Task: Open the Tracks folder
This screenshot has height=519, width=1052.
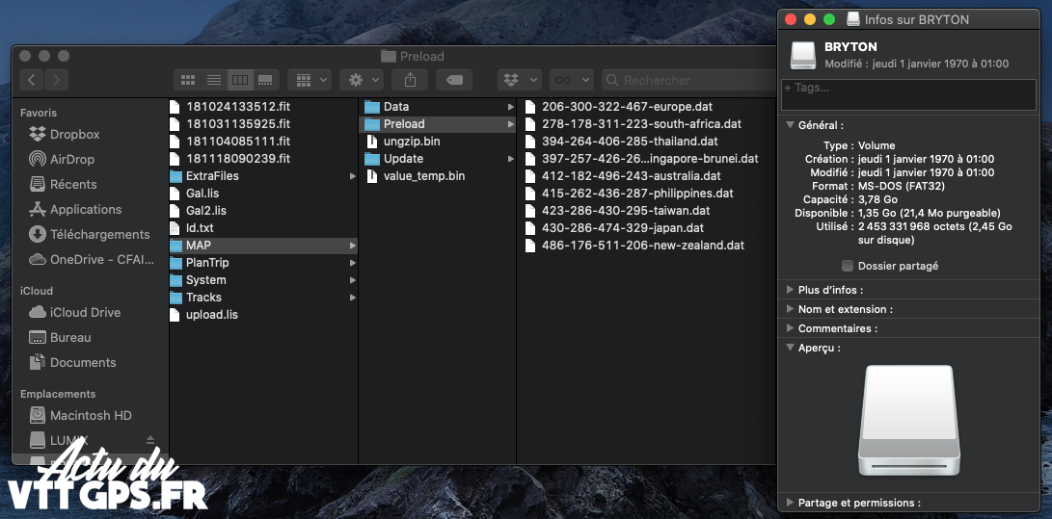Action: tap(263, 298)
